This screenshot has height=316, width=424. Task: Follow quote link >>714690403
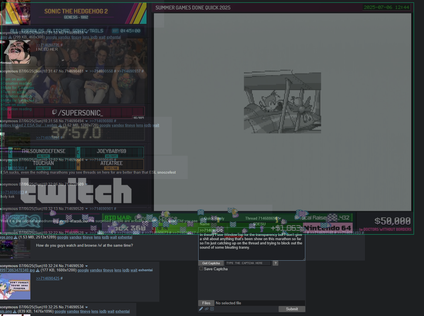click(12, 192)
